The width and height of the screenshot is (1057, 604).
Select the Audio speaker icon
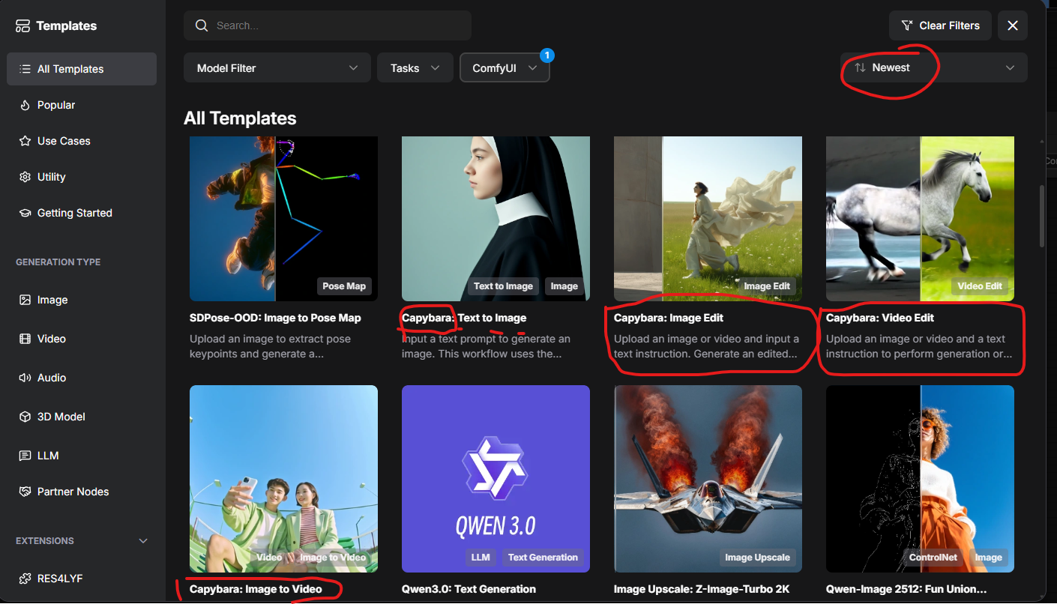tap(24, 378)
